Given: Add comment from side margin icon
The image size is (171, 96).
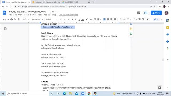Looking at the screenshot, I should (x=131, y=24).
